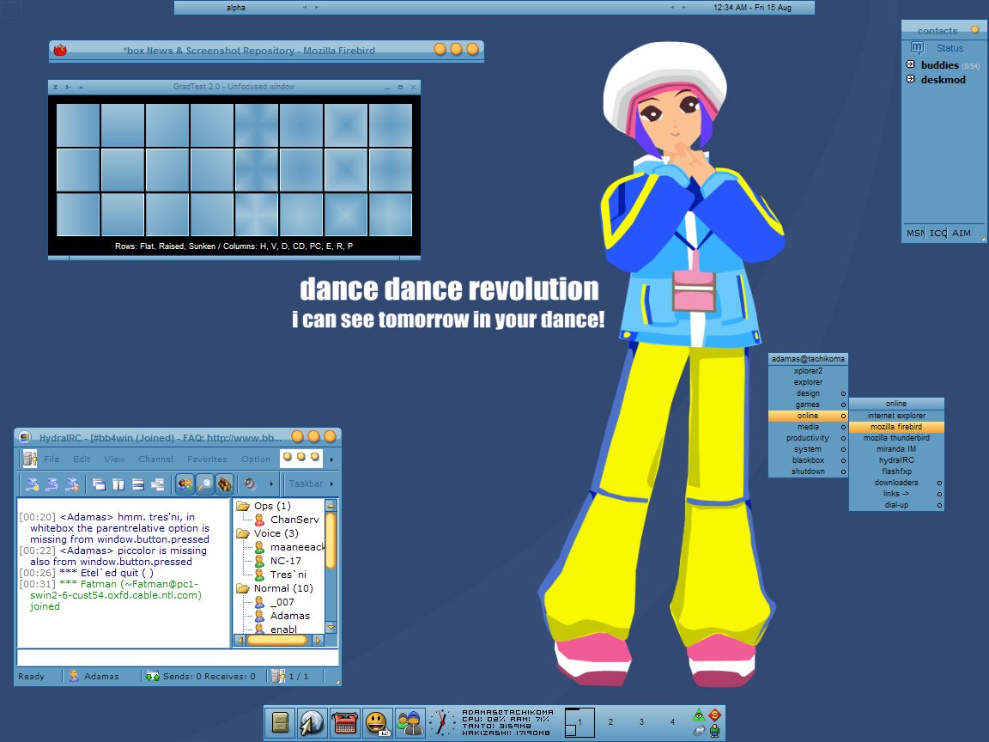This screenshot has height=742, width=989.
Task: Click the red diamond S tray icon
Action: pos(714,715)
